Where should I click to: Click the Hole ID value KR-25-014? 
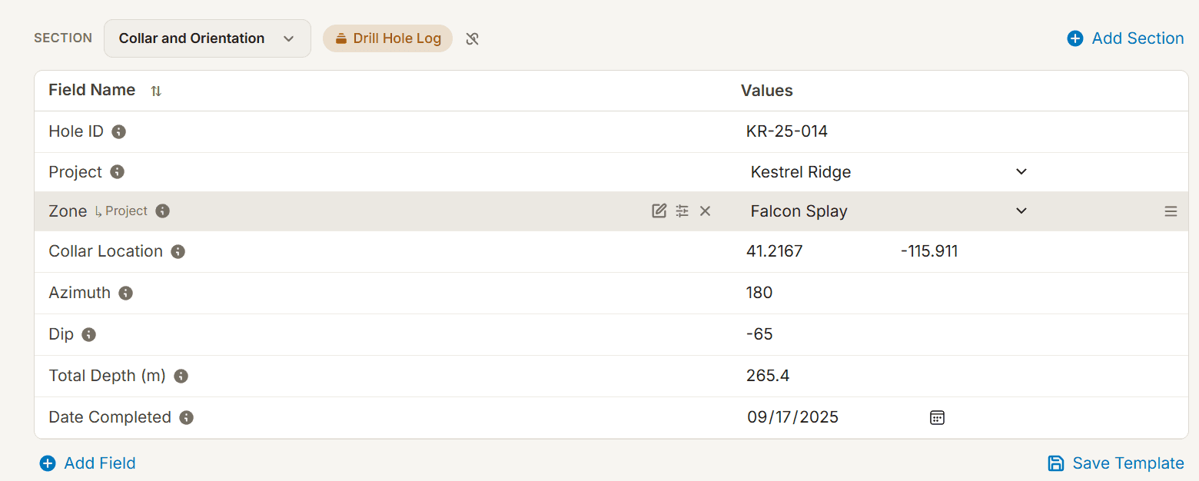click(x=787, y=131)
